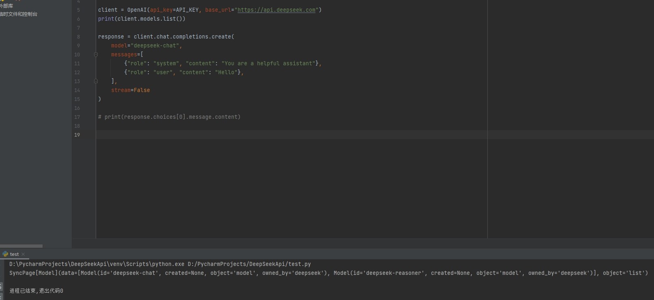Click the project panel's horizontal scrollbar thumb

pyautogui.click(x=21, y=246)
